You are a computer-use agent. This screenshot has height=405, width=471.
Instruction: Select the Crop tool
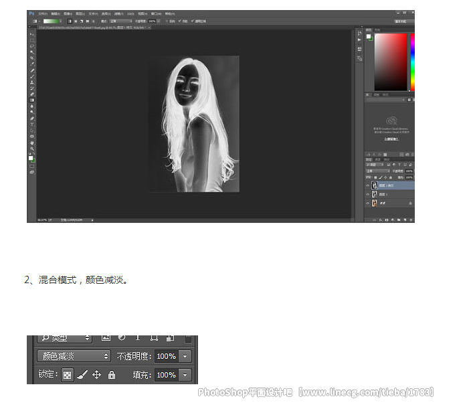click(32, 58)
